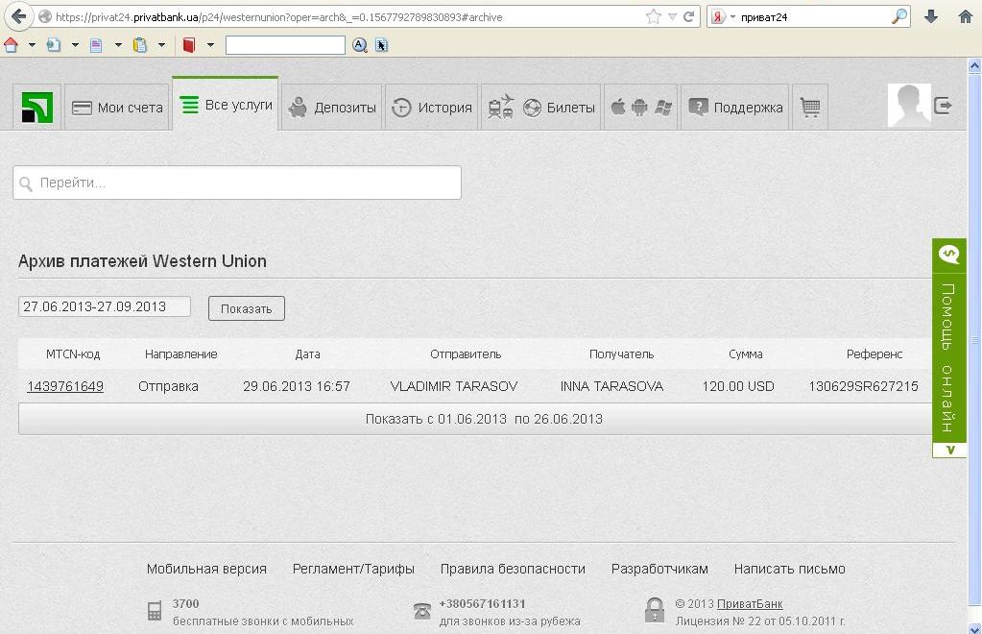Click the Windows platform icon
The height and width of the screenshot is (634, 982).
(663, 108)
